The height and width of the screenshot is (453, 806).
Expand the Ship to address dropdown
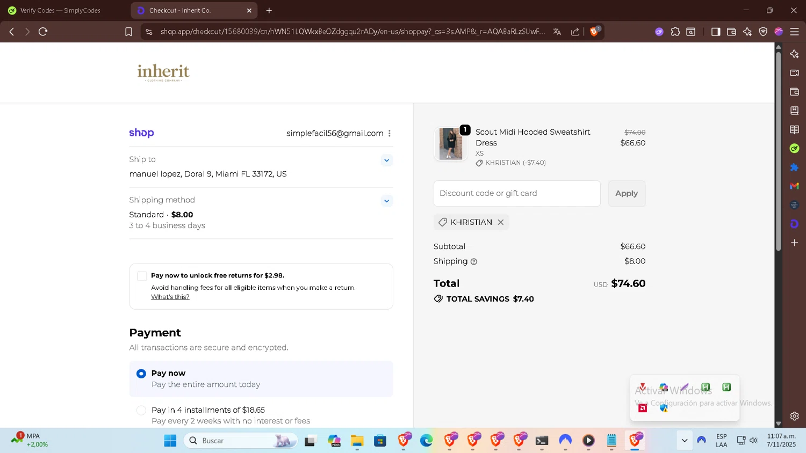point(386,160)
